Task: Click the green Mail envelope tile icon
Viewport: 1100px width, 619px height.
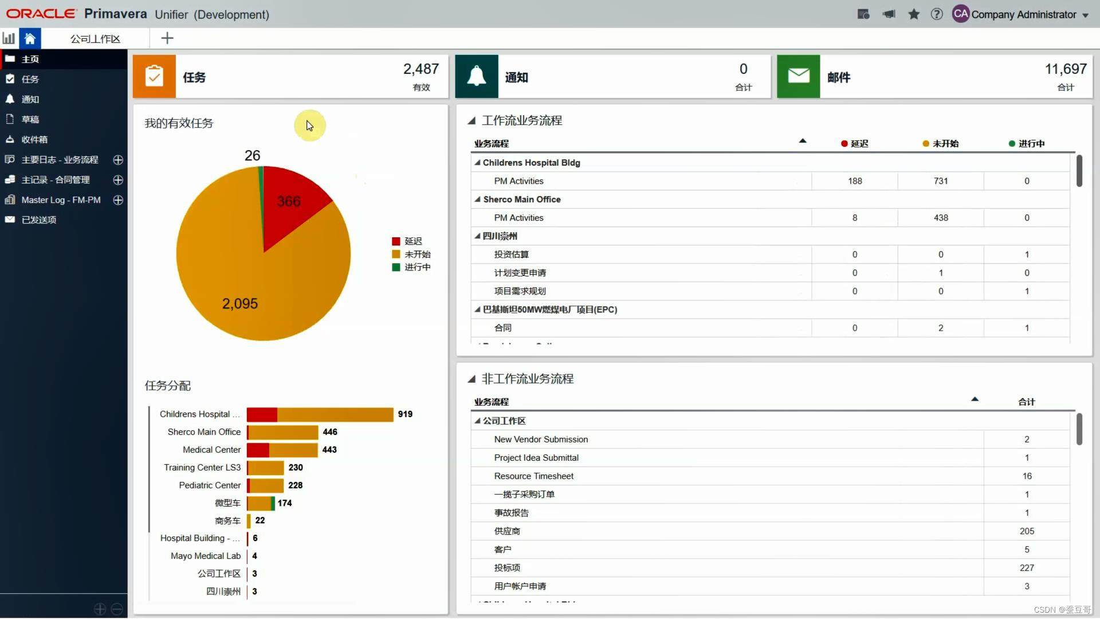Action: pyautogui.click(x=799, y=76)
